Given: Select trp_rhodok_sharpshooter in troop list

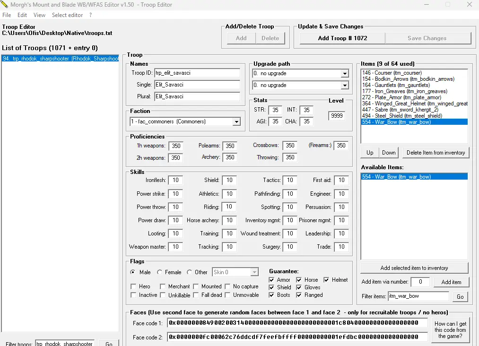Looking at the screenshot, I should [60, 59].
